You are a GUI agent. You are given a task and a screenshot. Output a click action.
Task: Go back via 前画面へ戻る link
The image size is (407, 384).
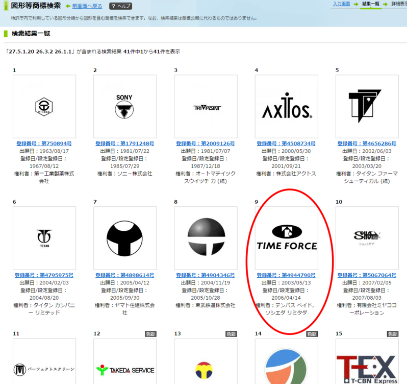[87, 6]
